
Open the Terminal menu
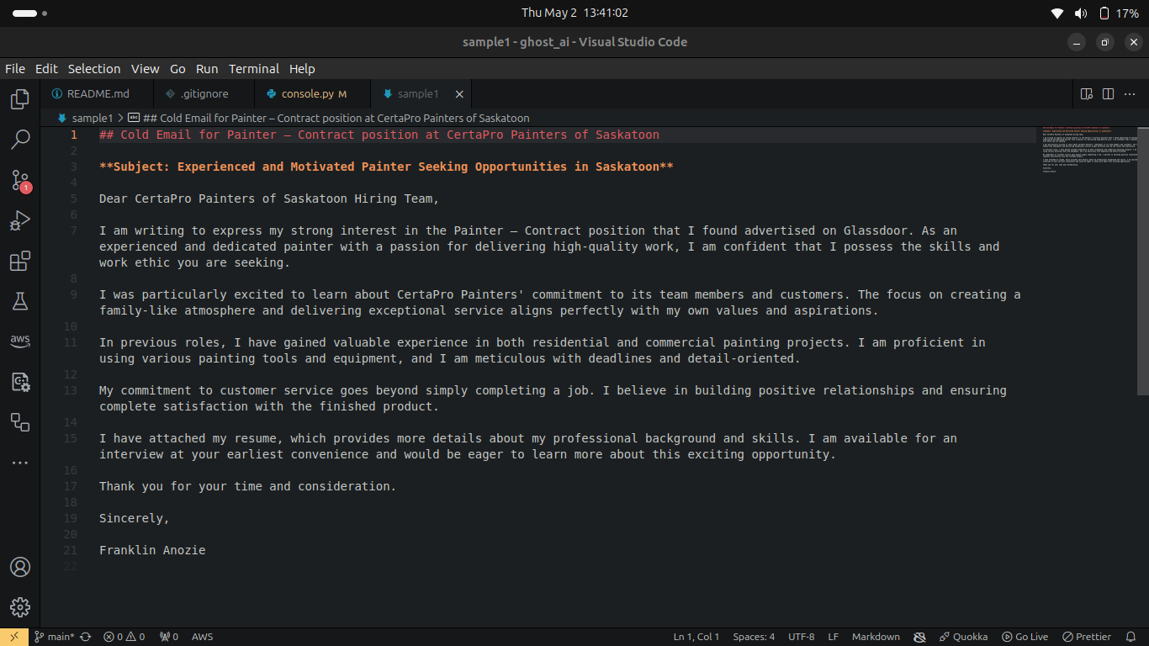tap(254, 69)
